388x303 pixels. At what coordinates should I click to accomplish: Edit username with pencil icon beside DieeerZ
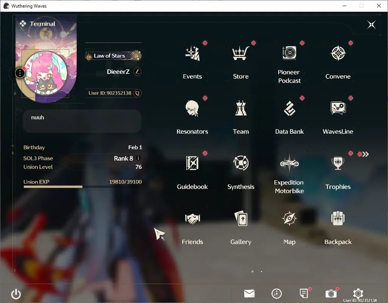[137, 72]
